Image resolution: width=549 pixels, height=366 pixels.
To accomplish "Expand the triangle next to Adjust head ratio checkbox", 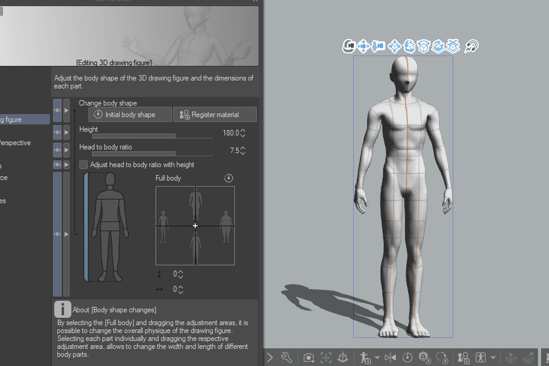I will click(66, 165).
